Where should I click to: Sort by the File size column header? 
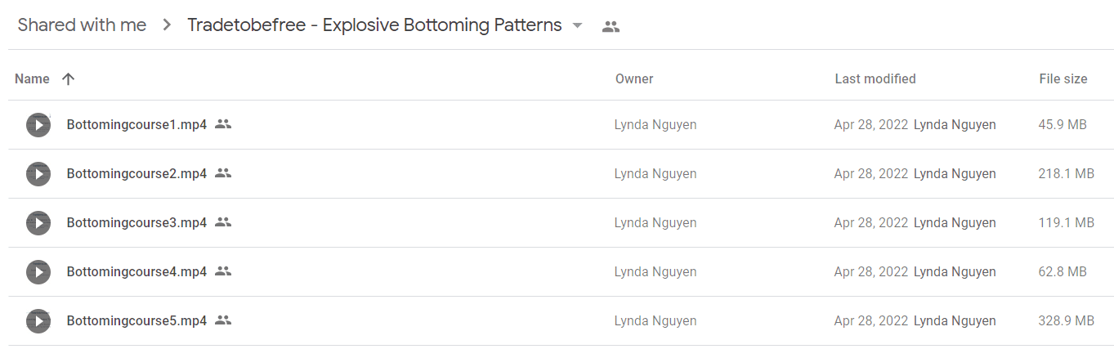tap(1063, 79)
